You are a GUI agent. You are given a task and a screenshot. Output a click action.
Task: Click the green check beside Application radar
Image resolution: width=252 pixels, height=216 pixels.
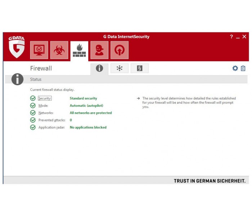[x=33, y=127]
